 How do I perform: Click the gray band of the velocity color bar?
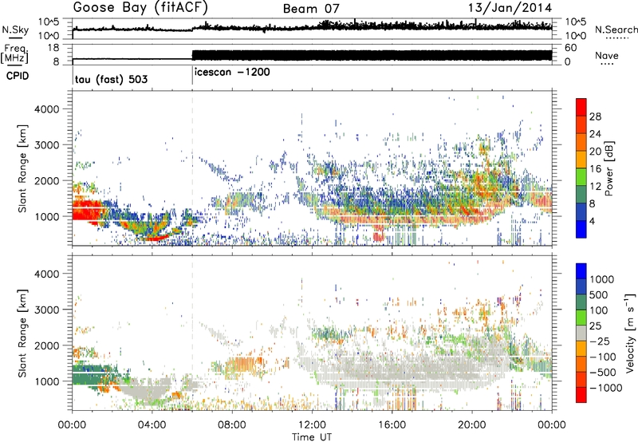581,333
